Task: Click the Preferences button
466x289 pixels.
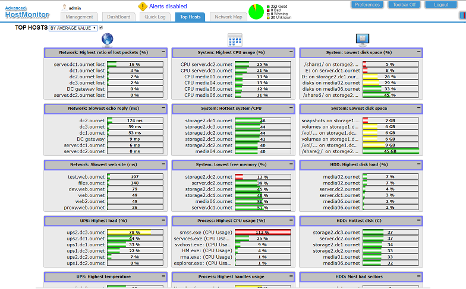Action: pyautogui.click(x=367, y=5)
